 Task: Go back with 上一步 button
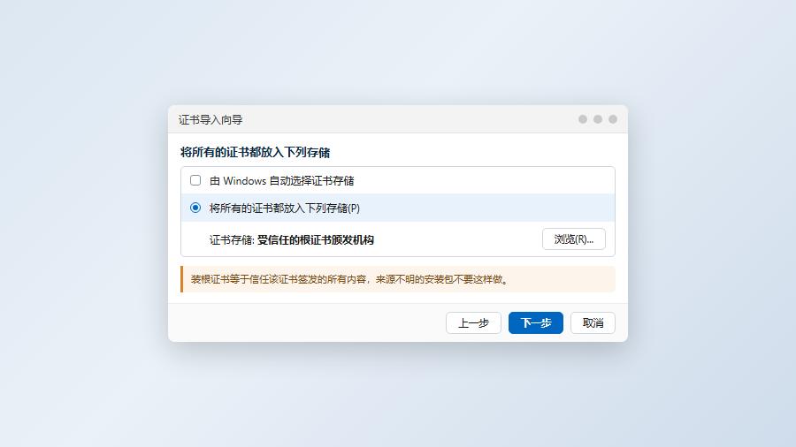[473, 322]
